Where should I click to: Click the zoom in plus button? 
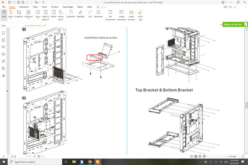coord(227,156)
